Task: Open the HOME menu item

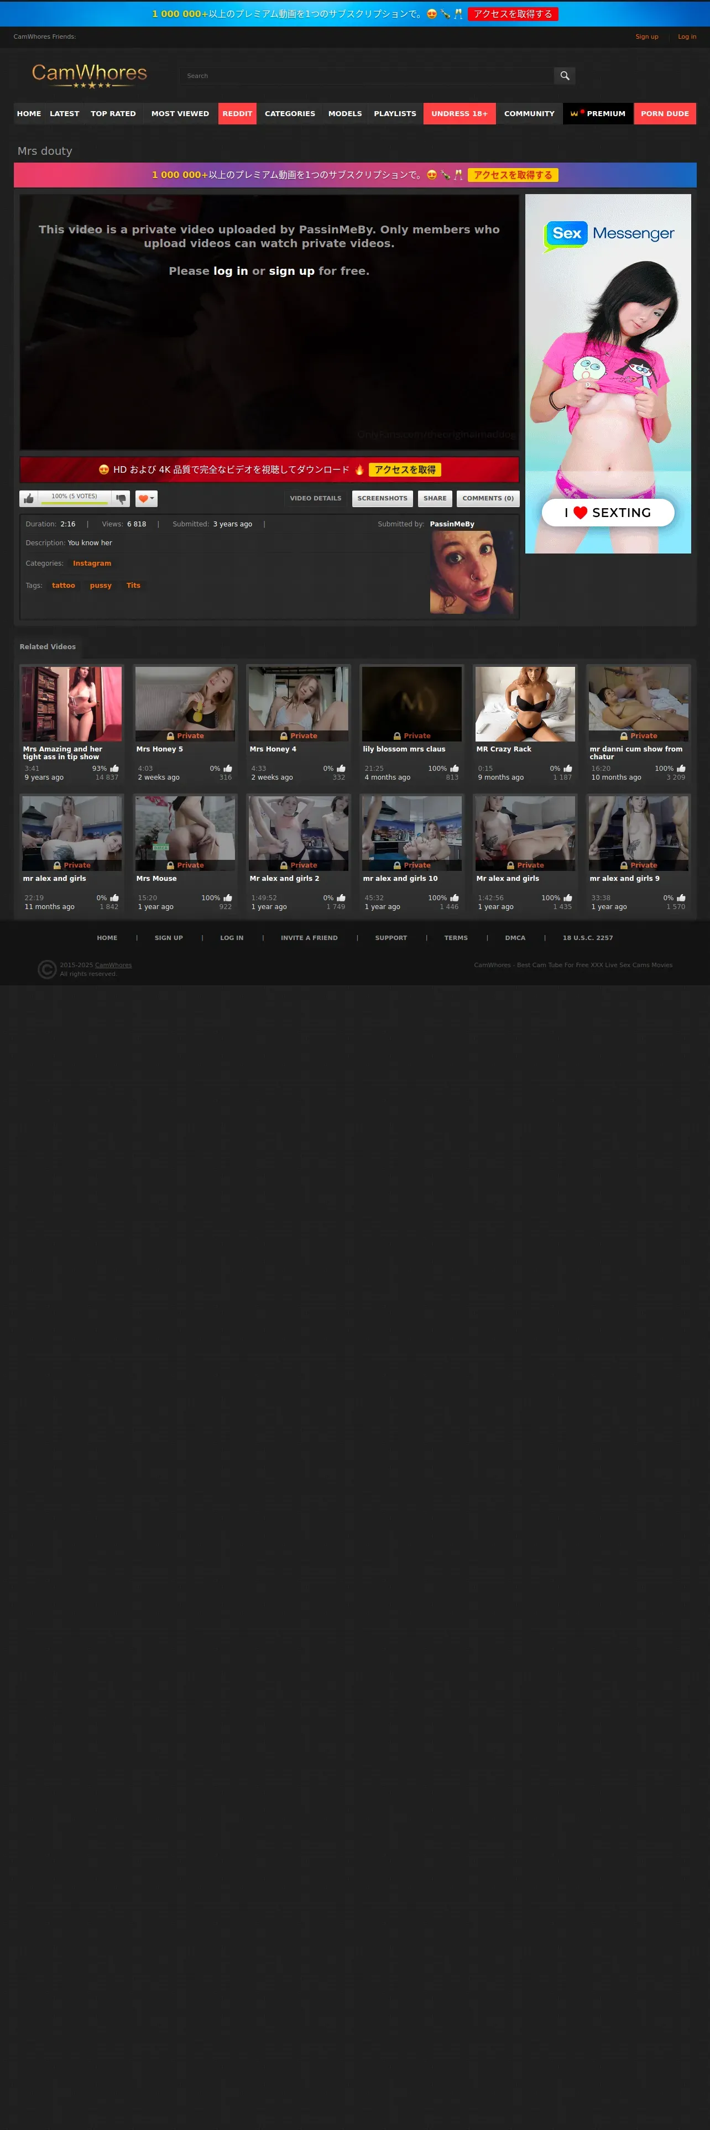Action: tap(29, 114)
